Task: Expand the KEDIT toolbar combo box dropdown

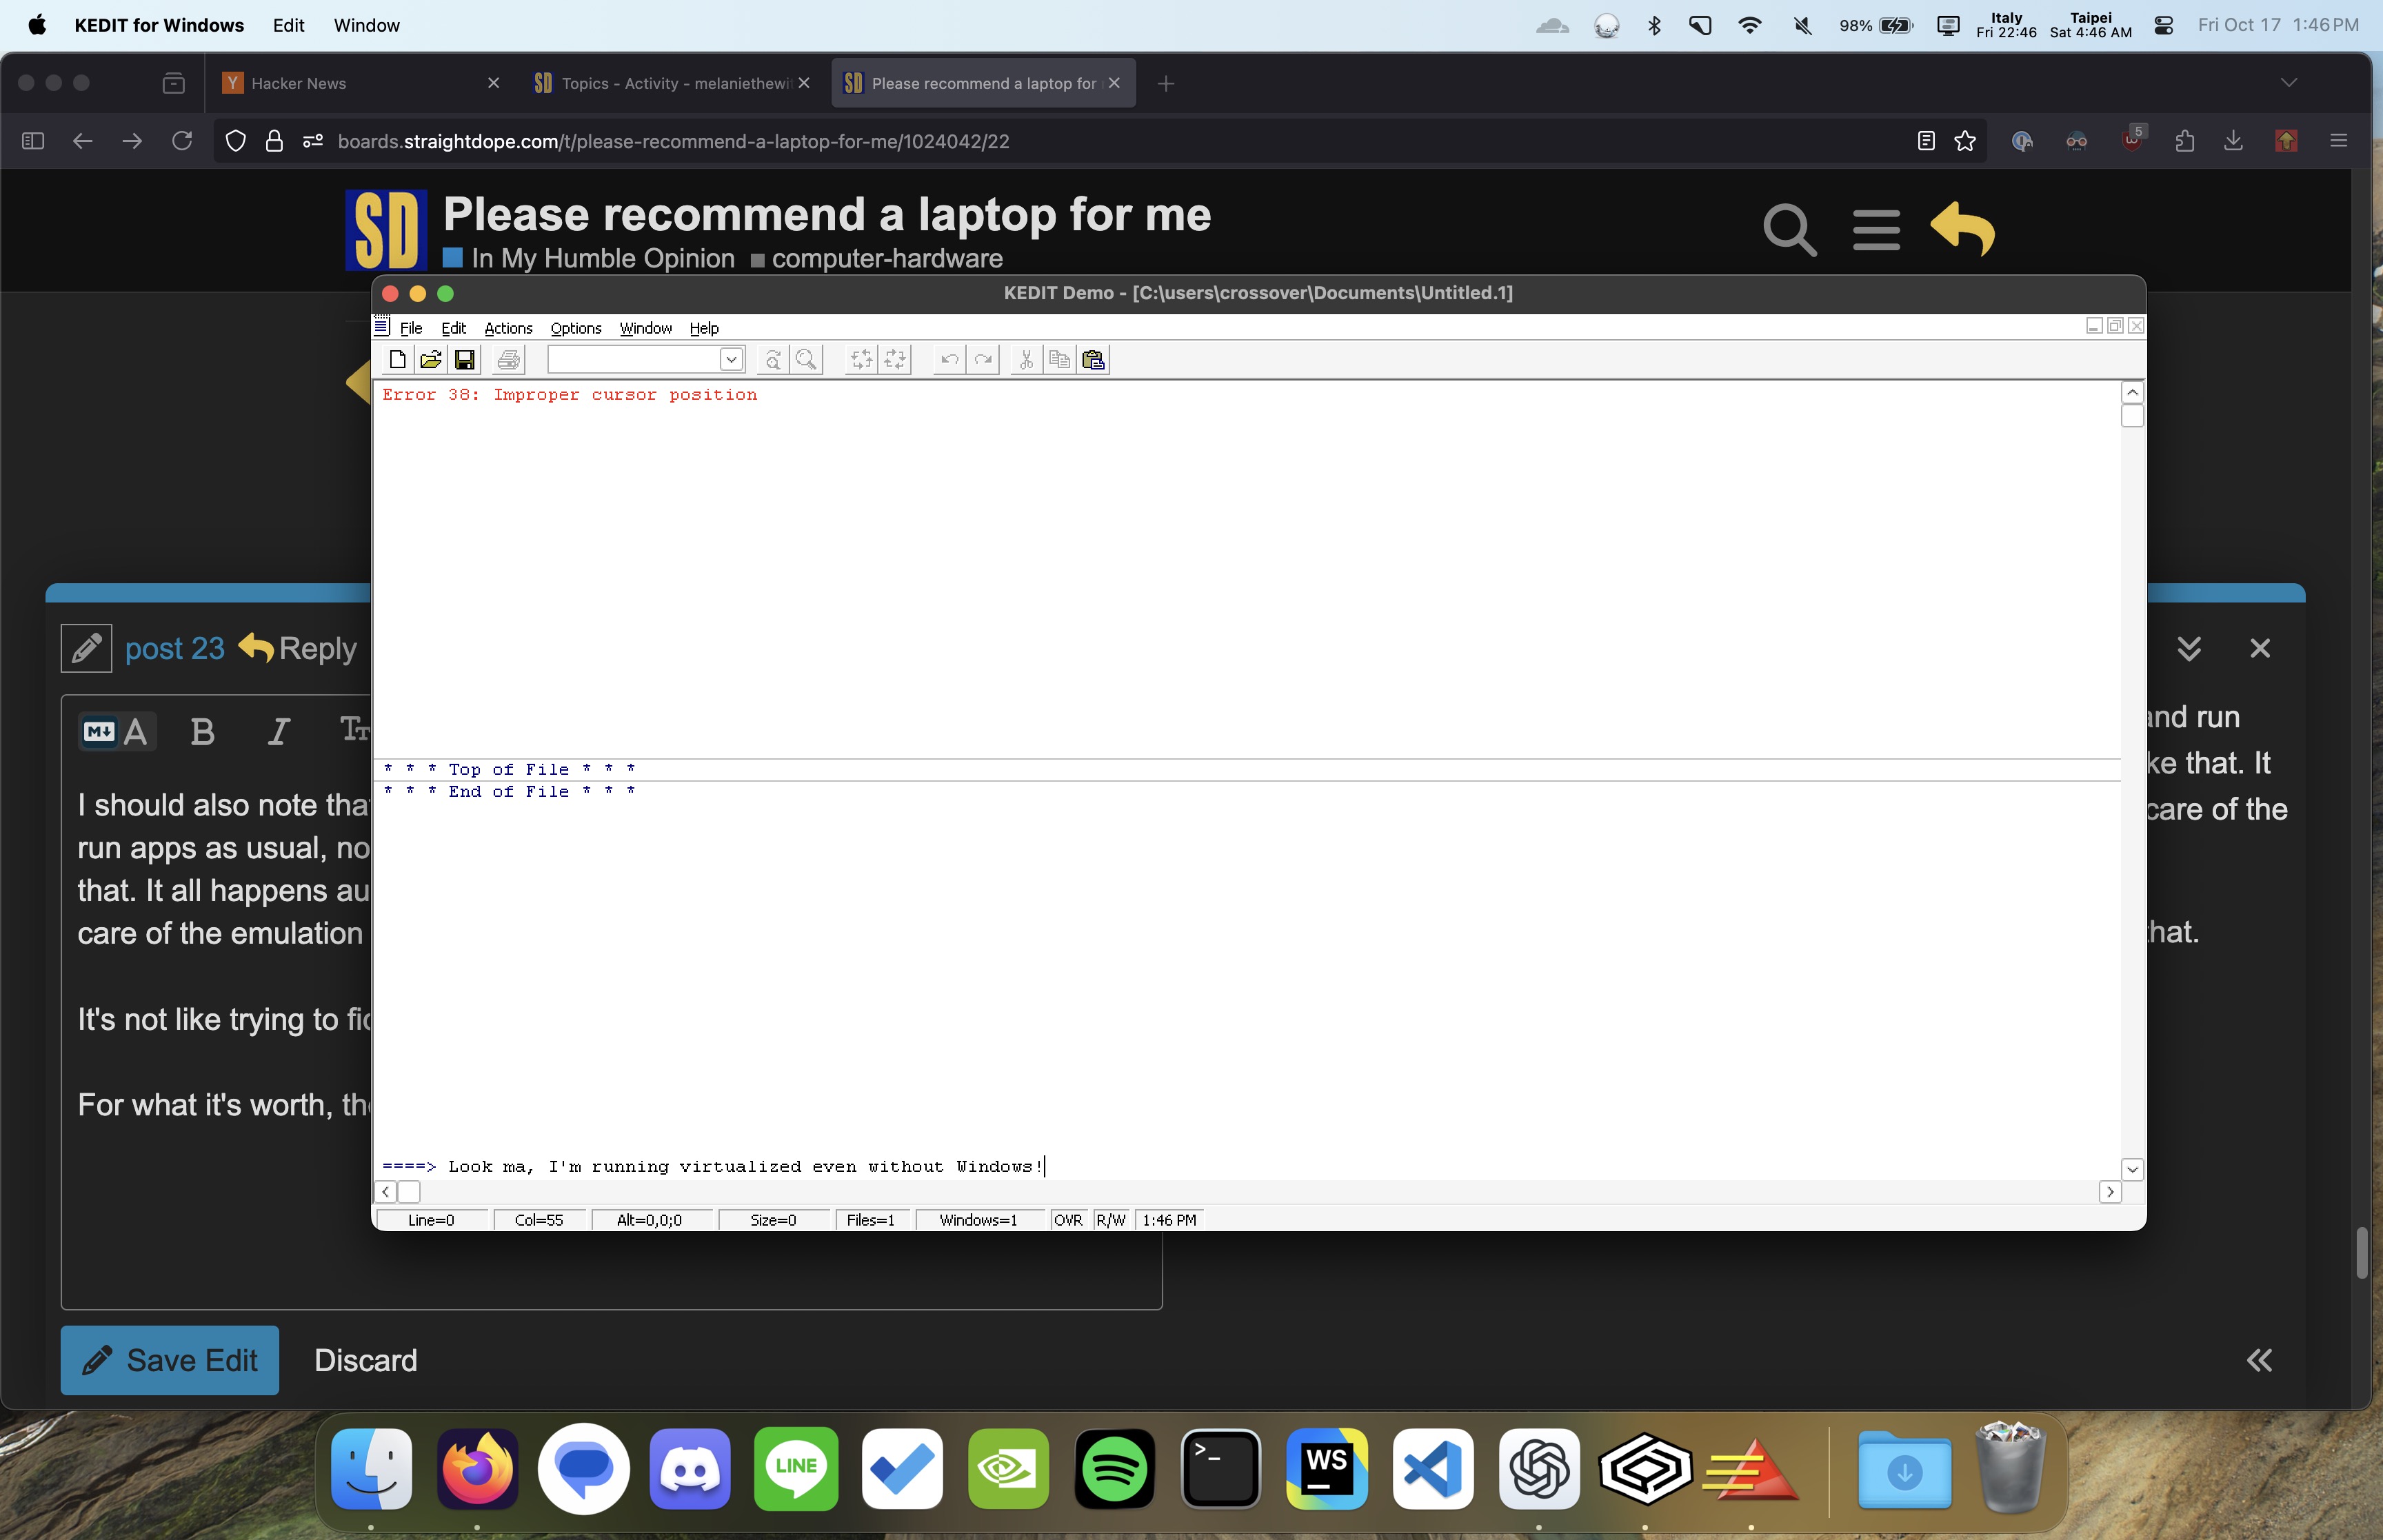Action: pyautogui.click(x=731, y=360)
